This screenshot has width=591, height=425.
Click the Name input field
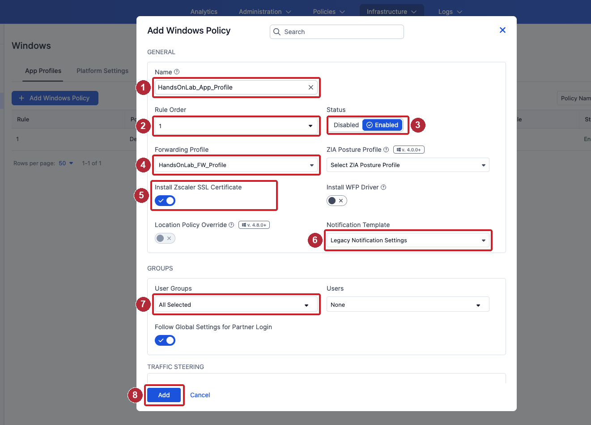236,87
